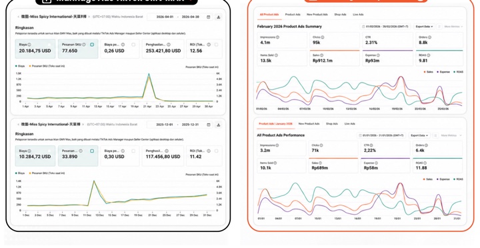Viewport: 480px width, 248px height.
Task: Uncheck Pesanan checkbox on 33.890 card
Action: pos(92,151)
